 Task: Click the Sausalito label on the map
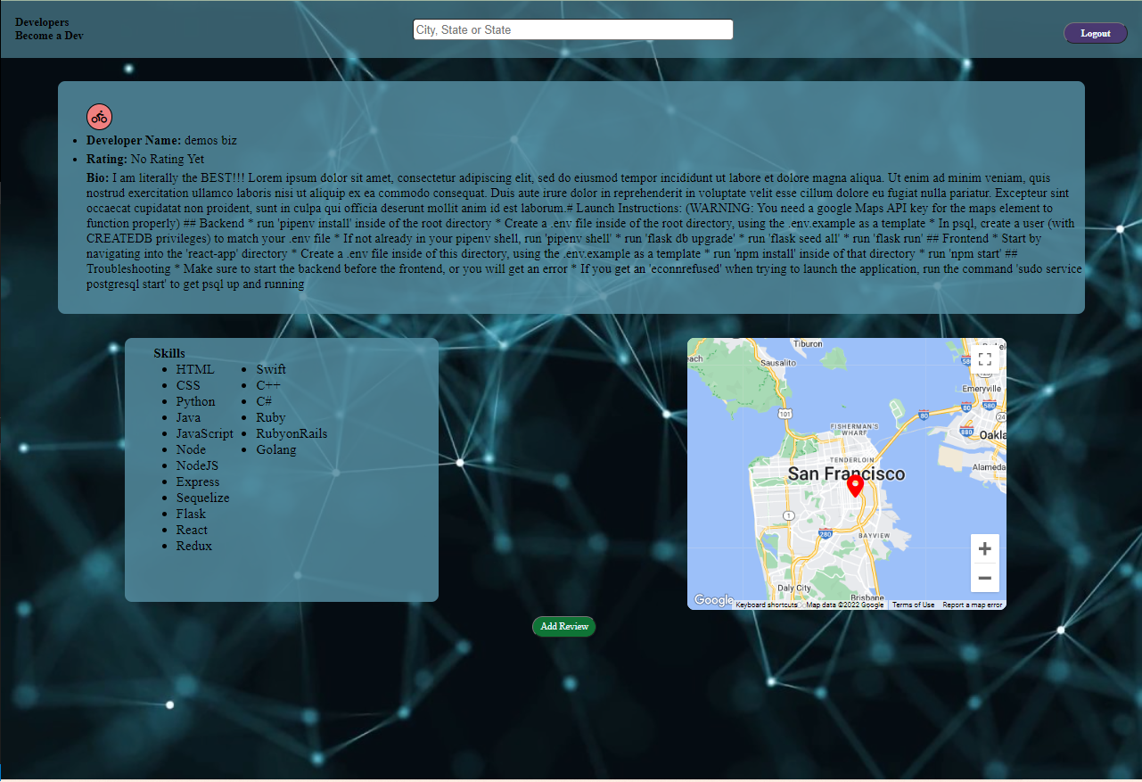click(x=777, y=363)
